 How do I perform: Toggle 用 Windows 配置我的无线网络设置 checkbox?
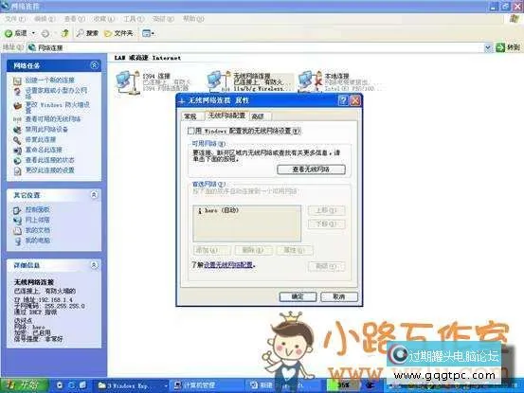[190, 131]
